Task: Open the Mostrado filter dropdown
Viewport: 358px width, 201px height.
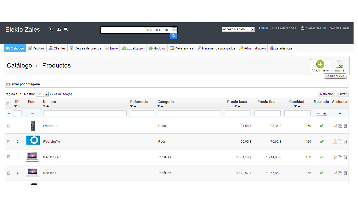Action: pos(322,113)
